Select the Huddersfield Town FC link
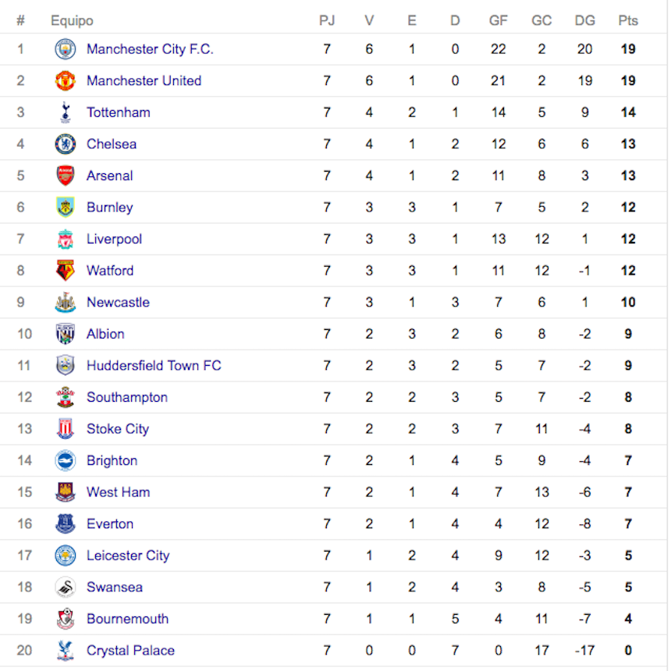The height and width of the screenshot is (671, 671). [154, 366]
